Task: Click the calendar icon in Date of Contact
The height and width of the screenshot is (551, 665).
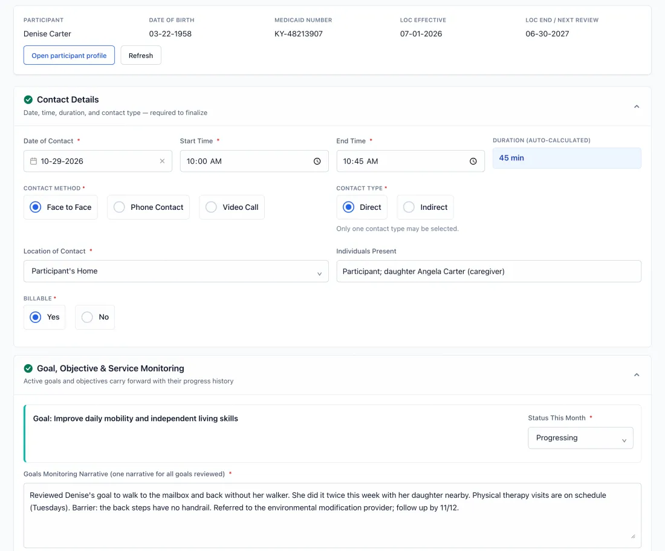Action: pos(33,161)
